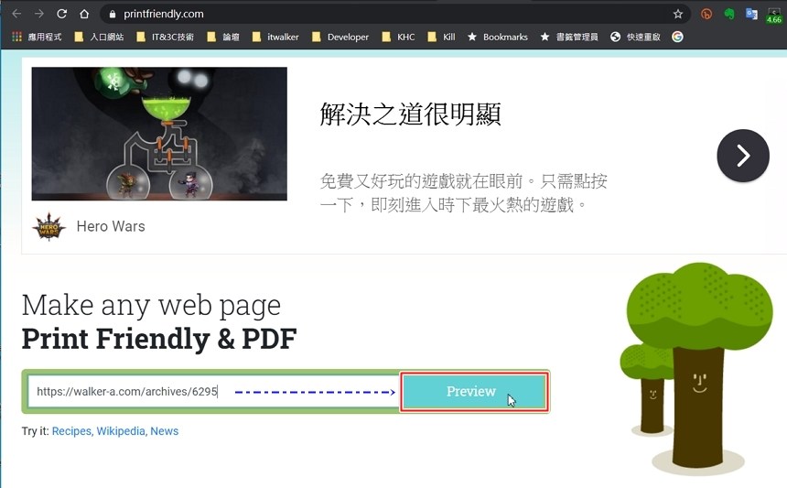Reload the printfriendly.com page
This screenshot has width=787, height=488.
61,14
